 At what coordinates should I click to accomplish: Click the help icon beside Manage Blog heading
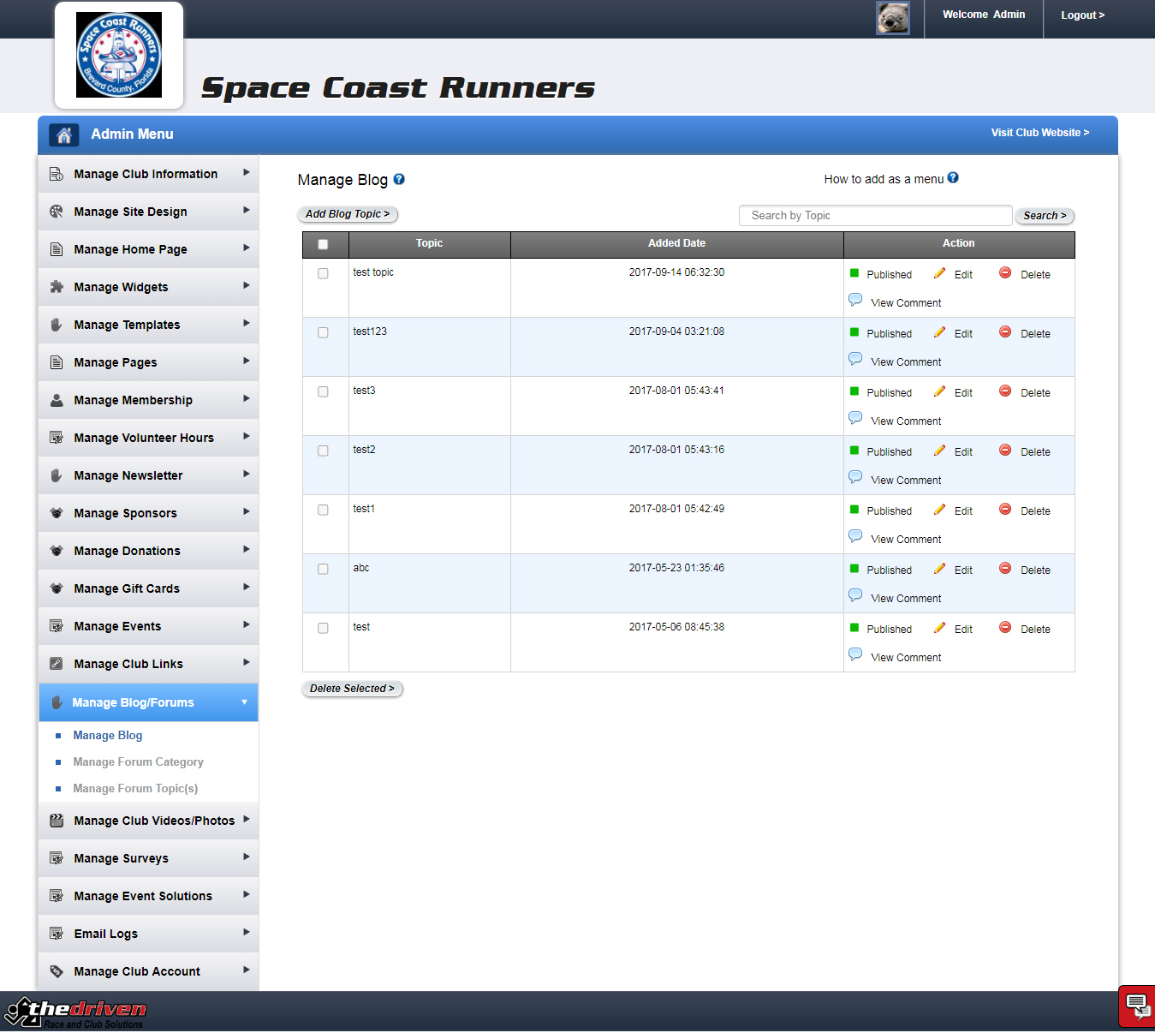tap(399, 180)
